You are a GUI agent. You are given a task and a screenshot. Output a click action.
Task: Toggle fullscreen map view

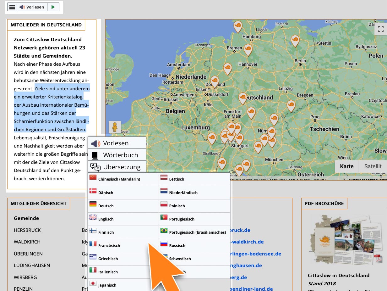coord(380,29)
